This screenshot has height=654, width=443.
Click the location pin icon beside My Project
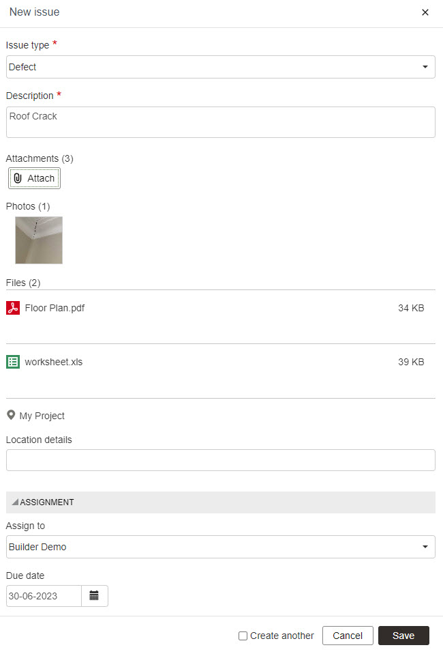point(11,415)
